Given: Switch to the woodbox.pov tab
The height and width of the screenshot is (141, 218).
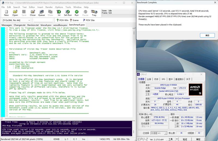Looking at the screenshot, I should pos(60,25).
